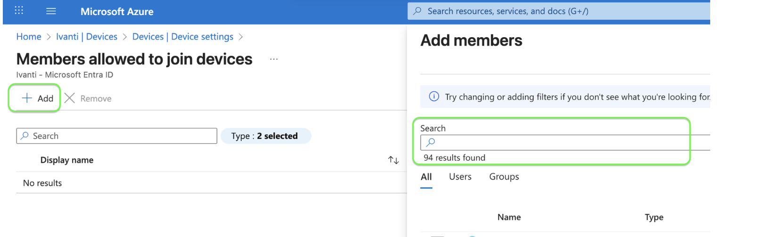This screenshot has height=237, width=763.
Task: Open the Azure app launcher grid icon
Action: click(19, 10)
